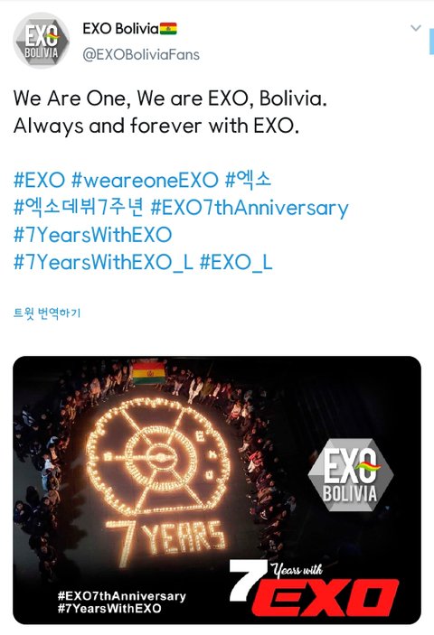Click the Bolivian flag in the photo

pyautogui.click(x=148, y=372)
